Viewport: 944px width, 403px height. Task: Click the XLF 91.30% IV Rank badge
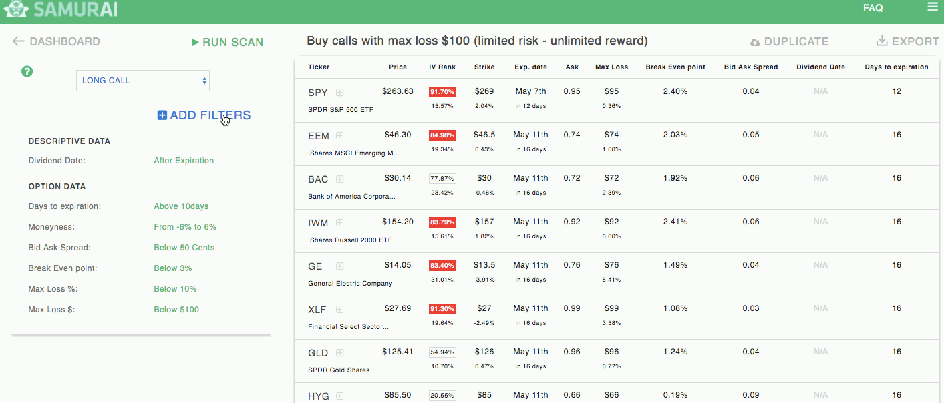[x=442, y=309]
